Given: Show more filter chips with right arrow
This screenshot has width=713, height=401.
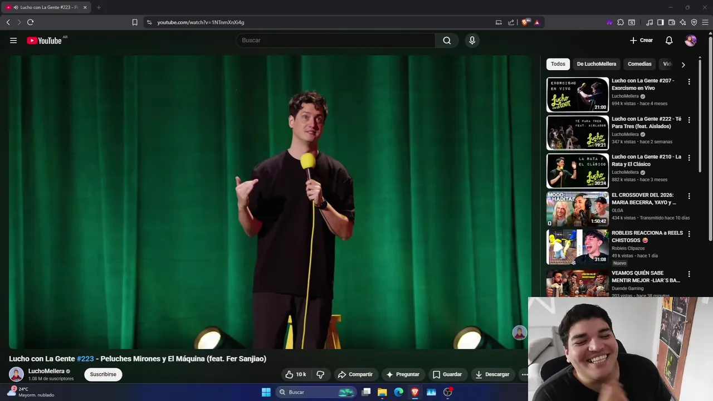Looking at the screenshot, I should (683, 65).
